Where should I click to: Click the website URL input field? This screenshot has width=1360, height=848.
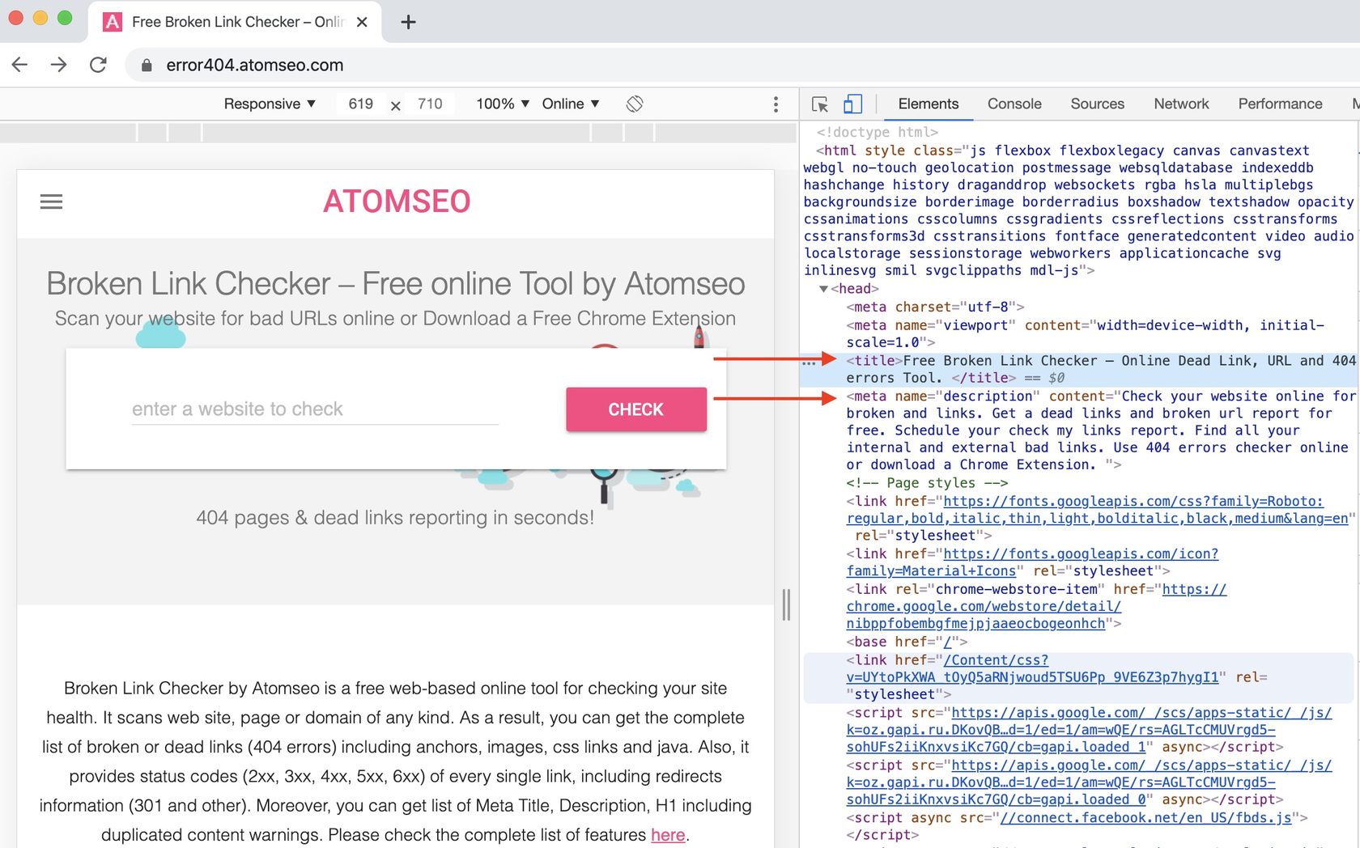click(x=316, y=409)
